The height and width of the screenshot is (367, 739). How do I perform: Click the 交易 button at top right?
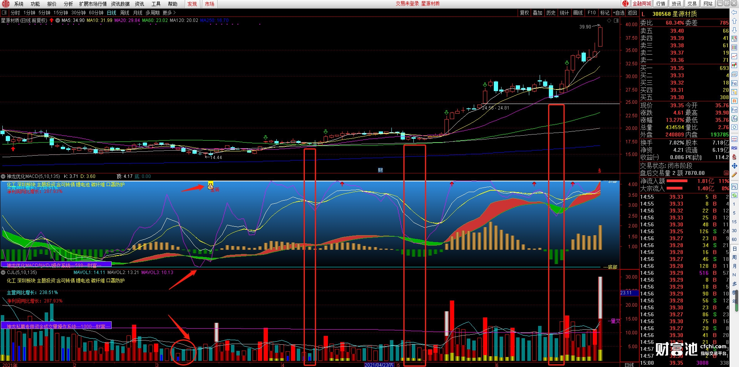(x=692, y=4)
